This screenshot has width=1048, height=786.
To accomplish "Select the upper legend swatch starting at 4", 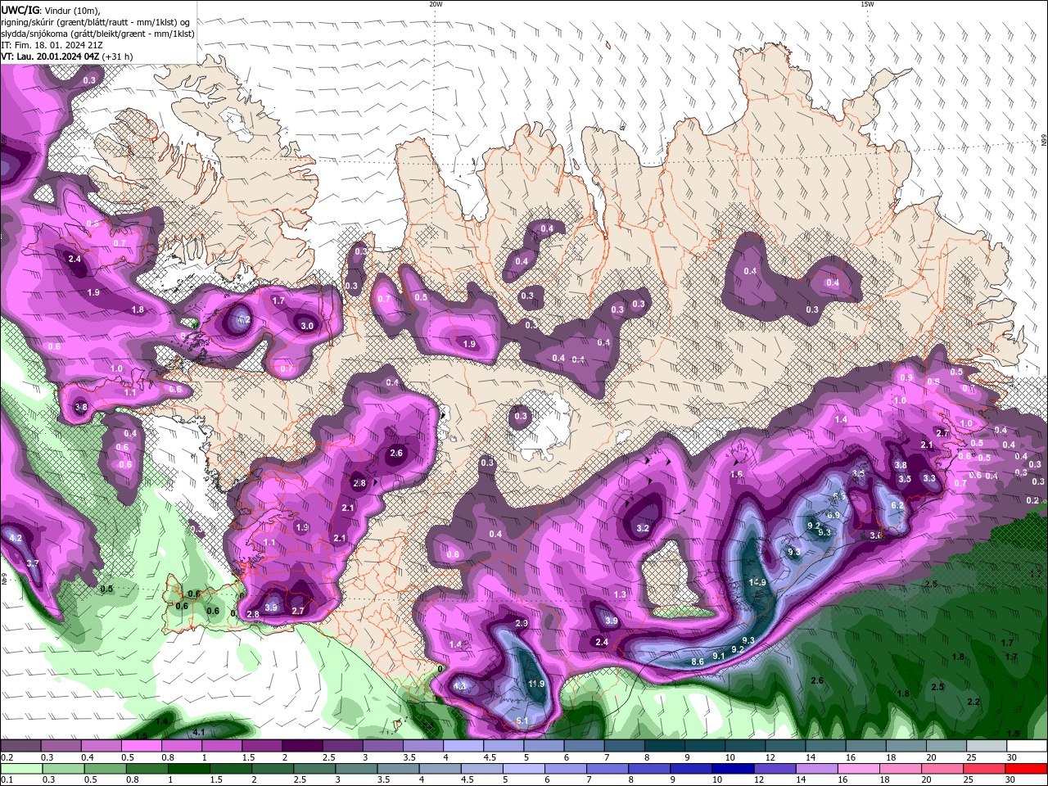I will click(462, 747).
